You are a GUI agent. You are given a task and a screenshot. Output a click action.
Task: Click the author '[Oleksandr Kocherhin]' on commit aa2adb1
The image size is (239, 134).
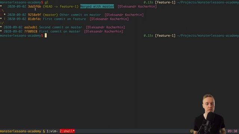click(105, 27)
